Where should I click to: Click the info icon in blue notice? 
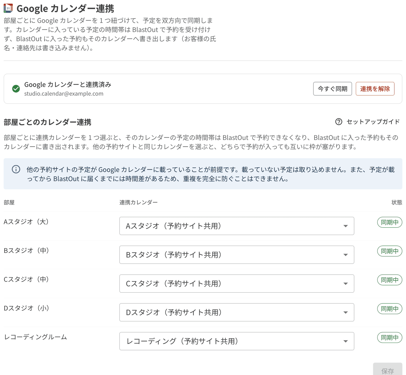point(16,169)
